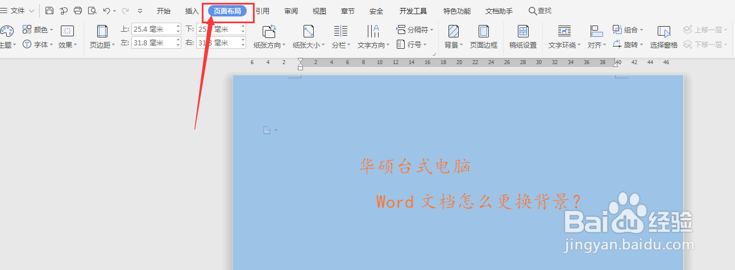Click the theme palette icon
The height and width of the screenshot is (270, 735).
coord(6,31)
